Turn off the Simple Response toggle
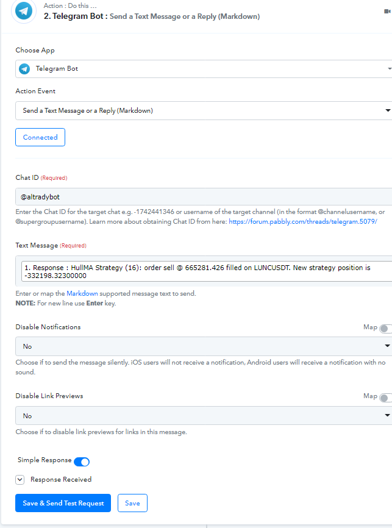 (82, 462)
